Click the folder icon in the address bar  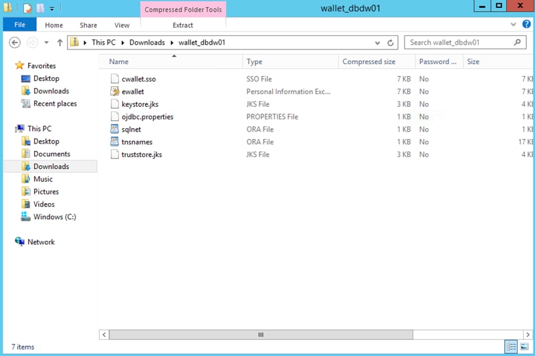click(74, 42)
